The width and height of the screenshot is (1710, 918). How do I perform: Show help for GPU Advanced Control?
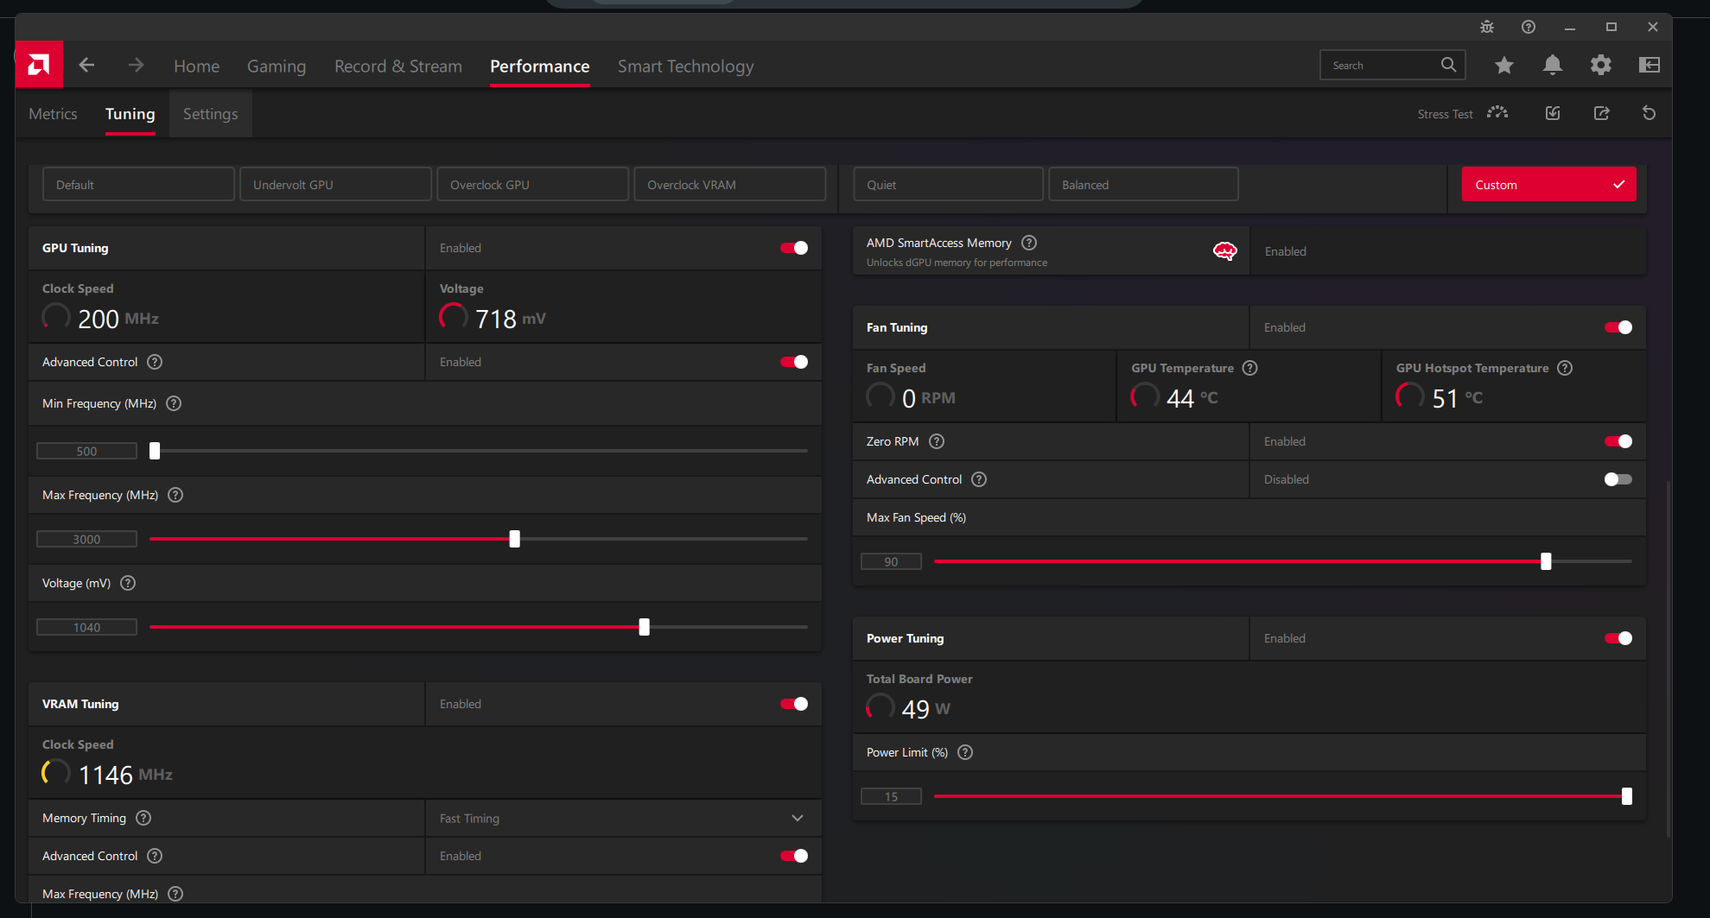tap(155, 362)
